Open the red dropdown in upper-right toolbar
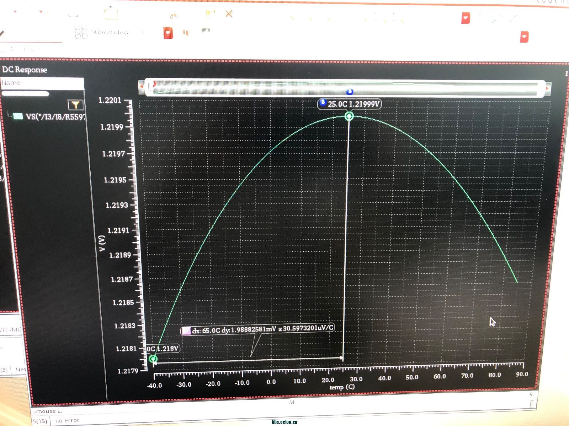The height and width of the screenshot is (426, 569). [466, 17]
